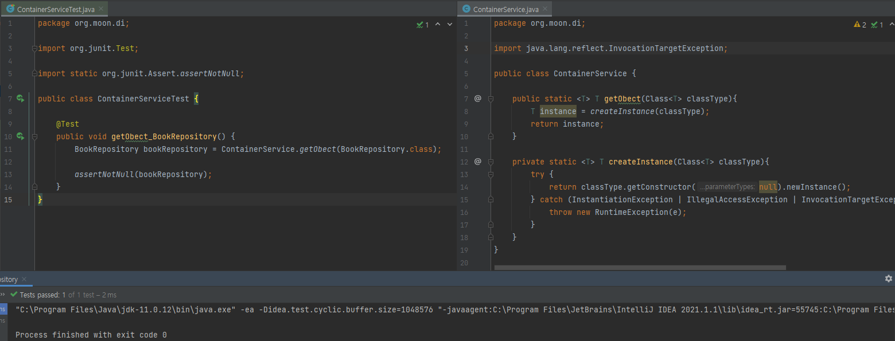The width and height of the screenshot is (895, 341).
Task: Run getObect_BookRepository test via gutter icon
Action: click(21, 136)
